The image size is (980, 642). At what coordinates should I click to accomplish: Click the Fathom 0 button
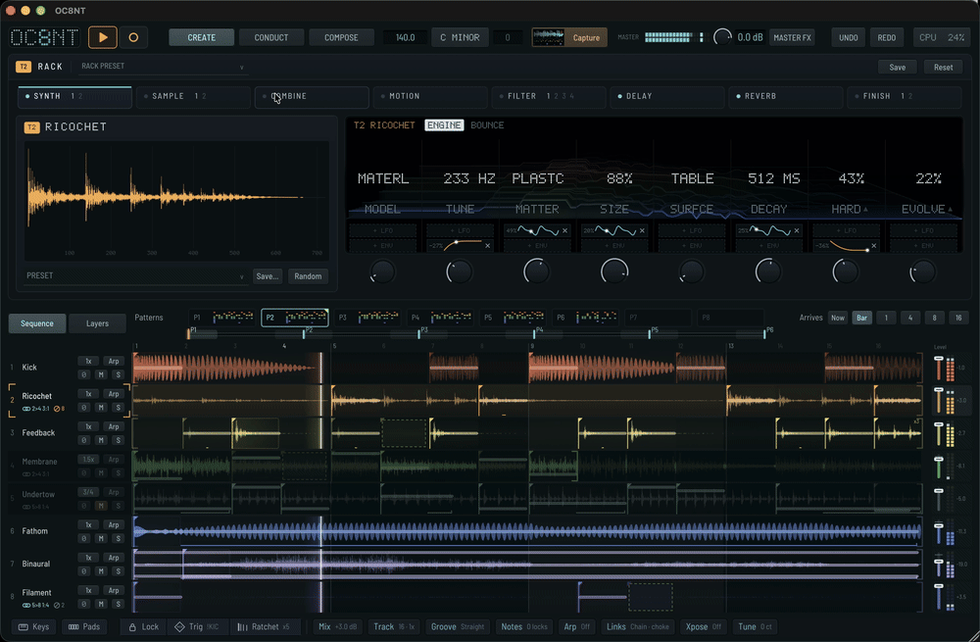83,538
